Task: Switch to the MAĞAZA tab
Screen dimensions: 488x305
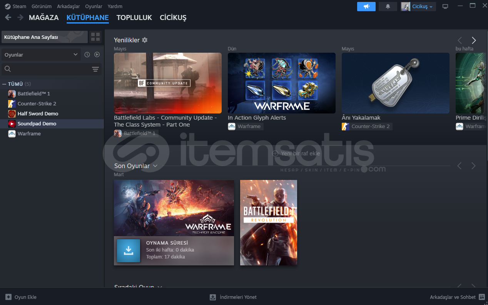Action: (44, 18)
